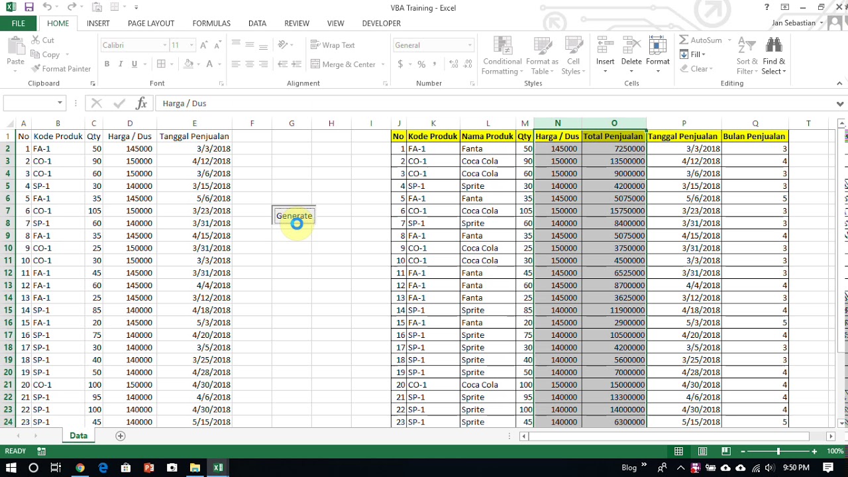Click the zoom slider in status bar
Viewport: 848px width, 477px height.
(778, 451)
